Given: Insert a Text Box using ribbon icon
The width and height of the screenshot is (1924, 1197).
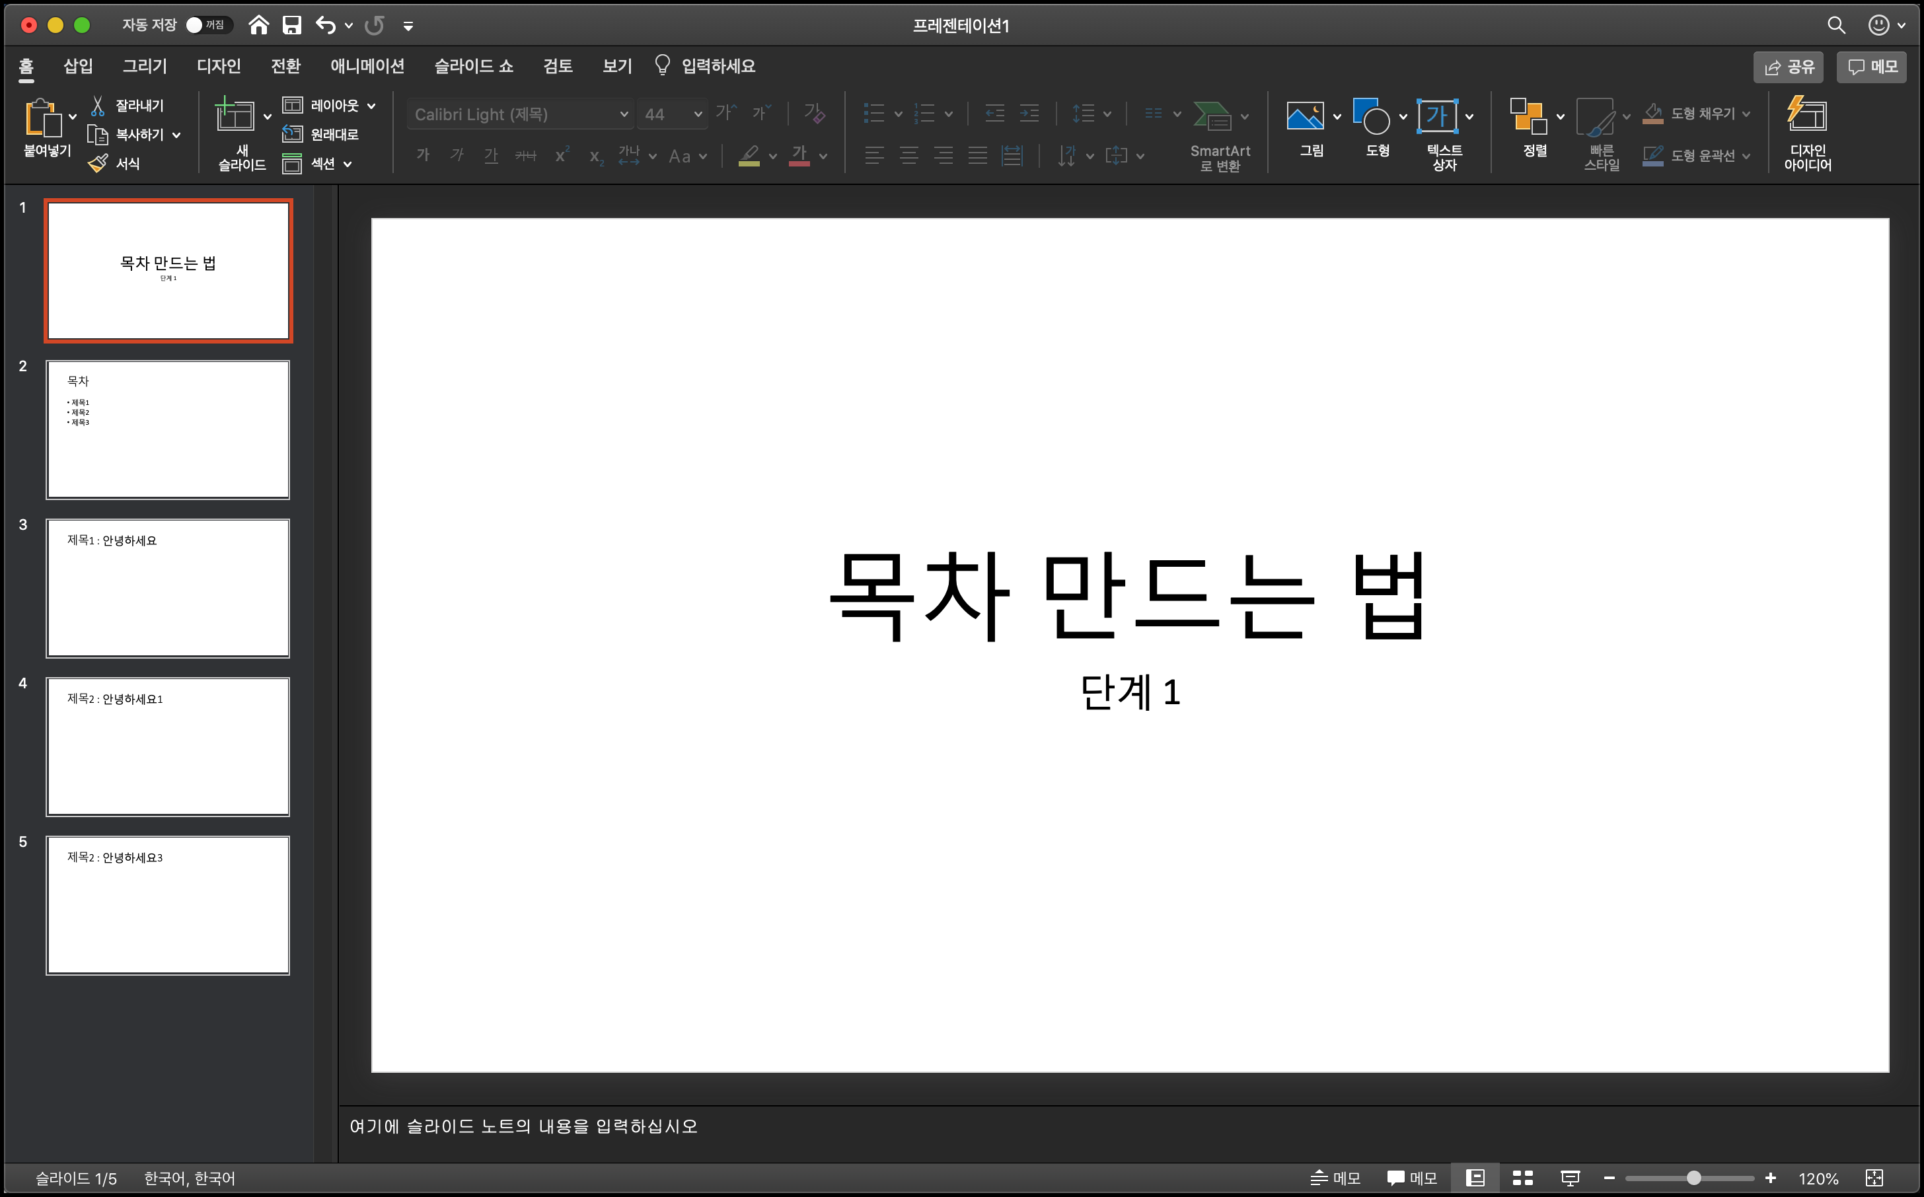Looking at the screenshot, I should point(1436,117).
